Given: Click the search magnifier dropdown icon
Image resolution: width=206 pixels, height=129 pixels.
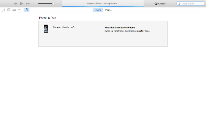Looking at the screenshot, I should tap(179, 4).
